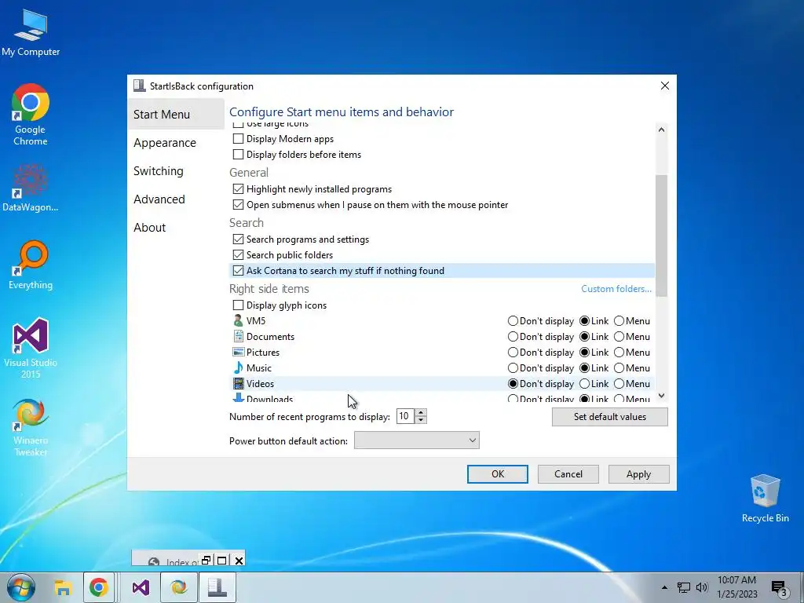Image resolution: width=804 pixels, height=603 pixels.
Task: Launch Google Chrome from desktop shortcut
Action: coord(31,115)
